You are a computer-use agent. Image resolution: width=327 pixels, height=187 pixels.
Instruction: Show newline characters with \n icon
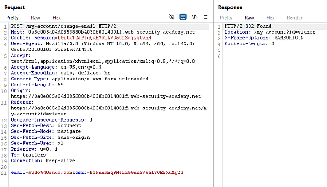click(x=194, y=17)
